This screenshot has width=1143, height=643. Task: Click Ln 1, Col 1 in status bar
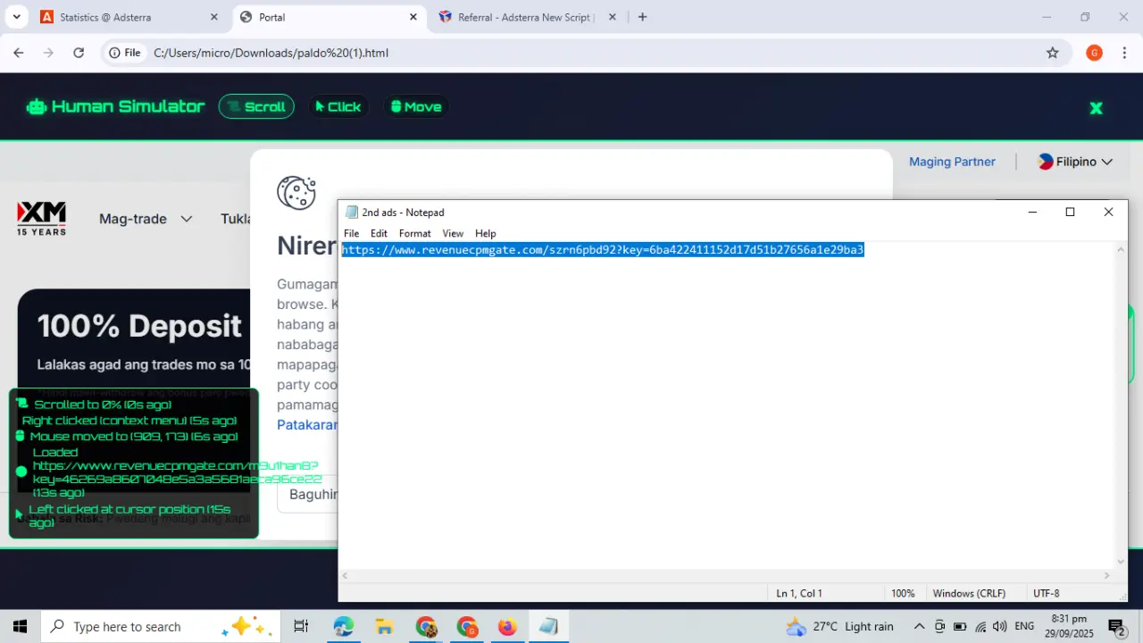[x=799, y=593]
